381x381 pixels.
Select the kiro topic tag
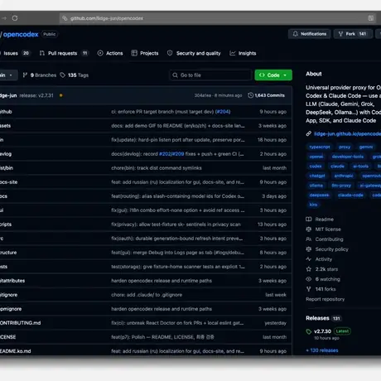pyautogui.click(x=313, y=205)
